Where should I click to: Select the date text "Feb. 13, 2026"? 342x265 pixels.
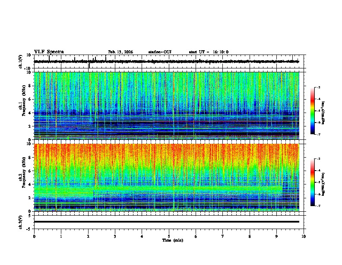120,52
